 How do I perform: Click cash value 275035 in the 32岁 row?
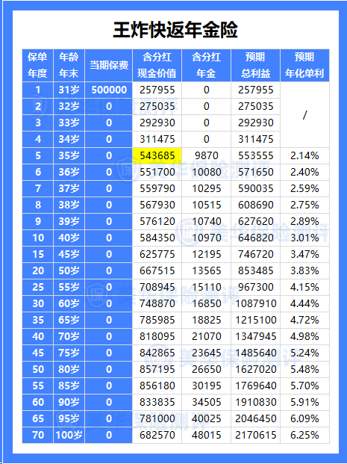click(157, 106)
